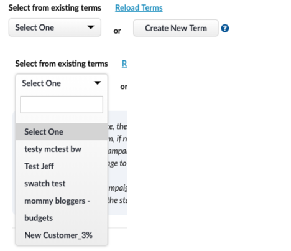This screenshot has width=291, height=251.
Task: Click the Select from existing terms label beside Reload Terms
Action: click(55, 8)
